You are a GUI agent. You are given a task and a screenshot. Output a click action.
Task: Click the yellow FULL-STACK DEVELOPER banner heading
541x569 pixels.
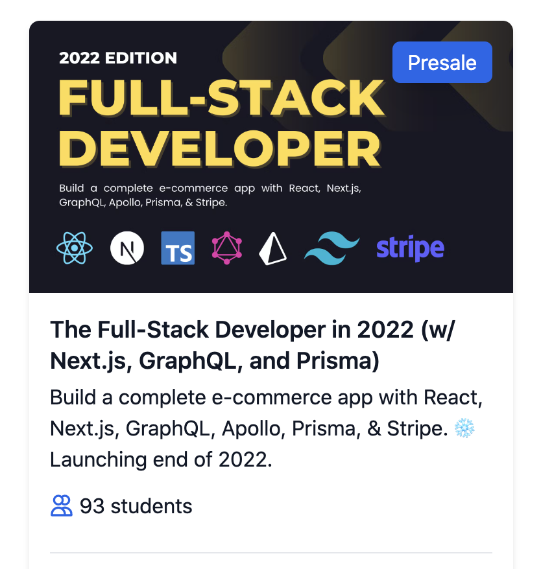(221, 123)
